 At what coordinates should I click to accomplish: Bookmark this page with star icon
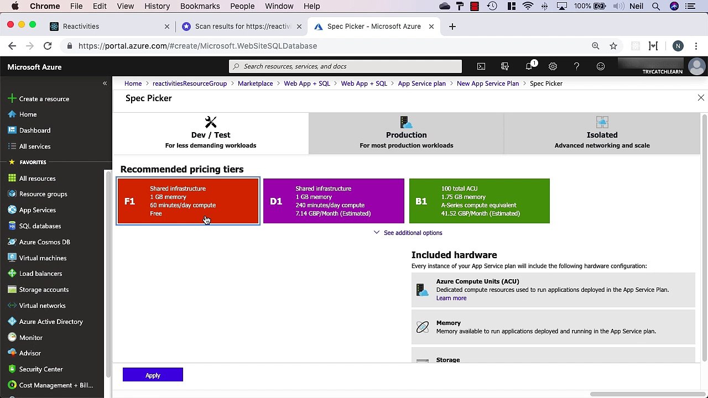pos(613,46)
